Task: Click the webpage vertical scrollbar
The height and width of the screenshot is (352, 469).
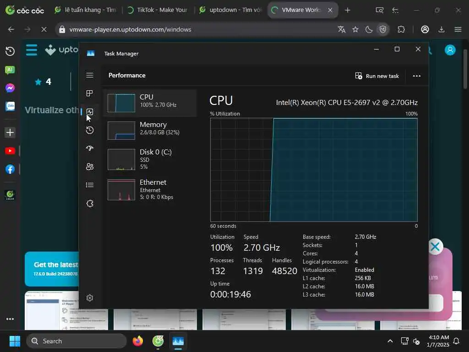Action: click(465, 70)
